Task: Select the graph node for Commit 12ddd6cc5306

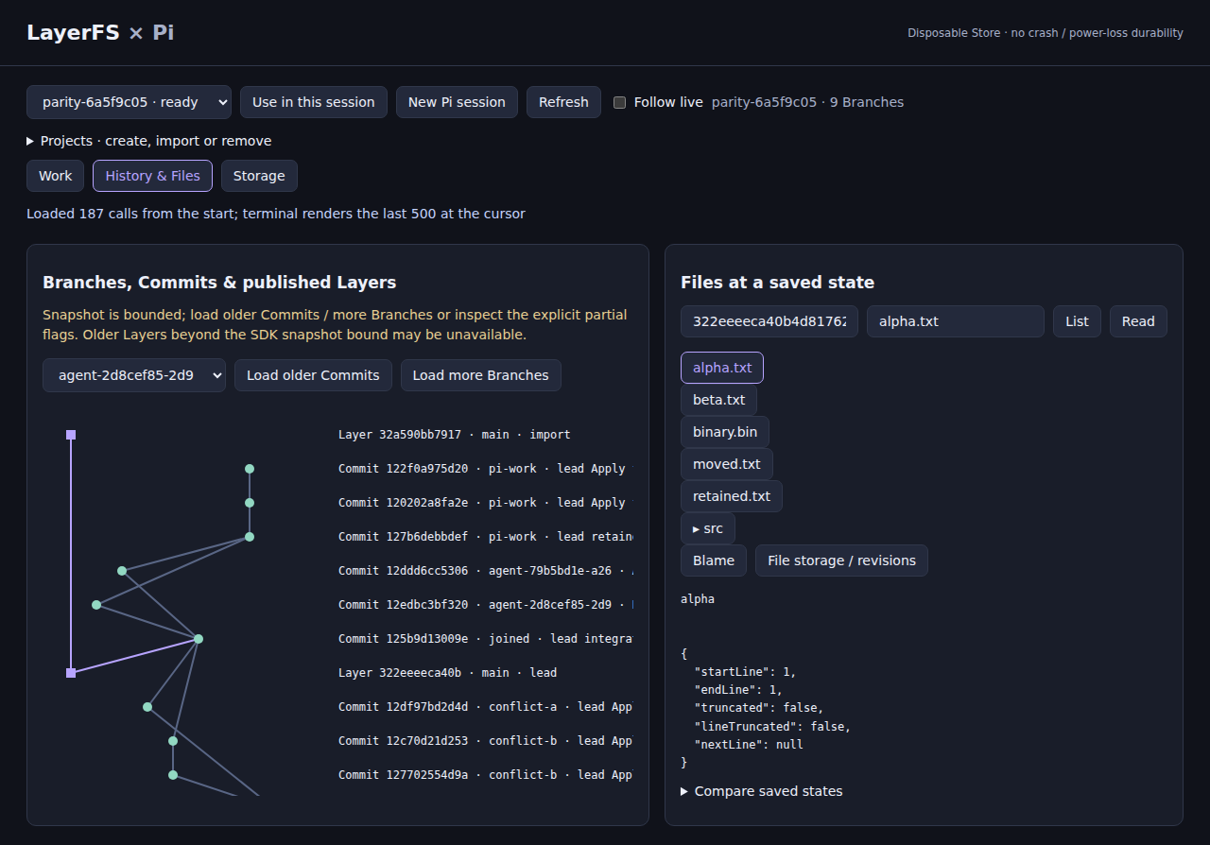Action: click(122, 571)
